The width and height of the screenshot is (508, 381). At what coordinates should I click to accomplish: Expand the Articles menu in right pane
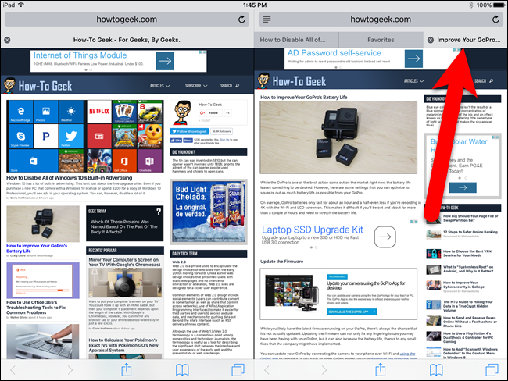point(413,81)
